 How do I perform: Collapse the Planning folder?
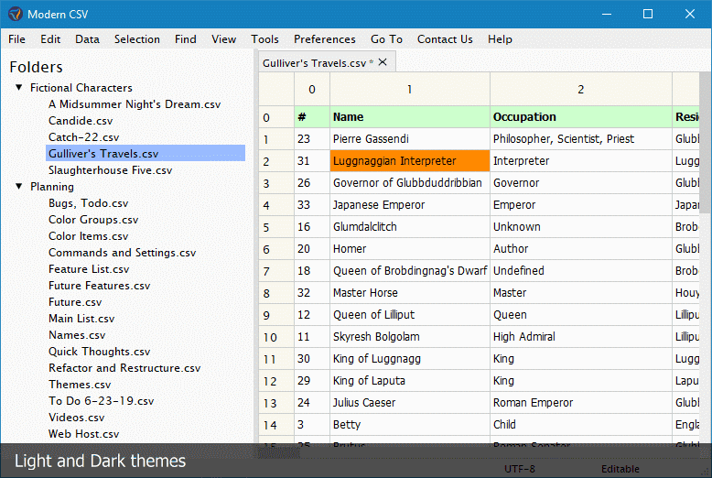(19, 186)
